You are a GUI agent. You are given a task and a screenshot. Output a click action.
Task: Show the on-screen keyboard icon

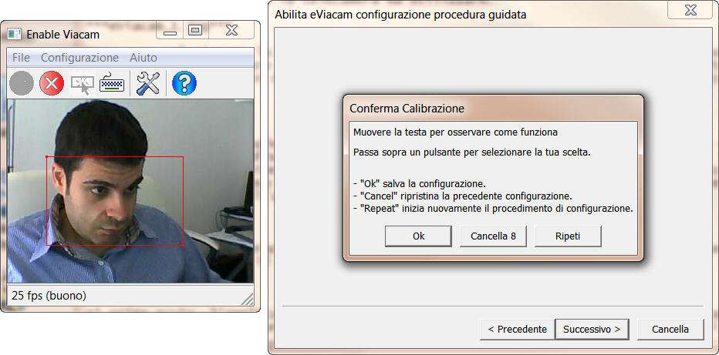(x=112, y=84)
